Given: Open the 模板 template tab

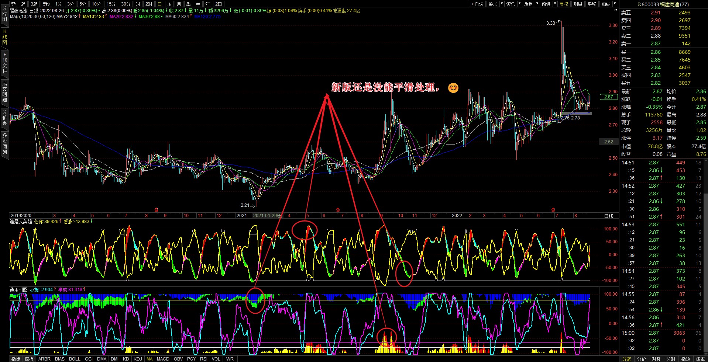Looking at the screenshot, I should pos(29,359).
